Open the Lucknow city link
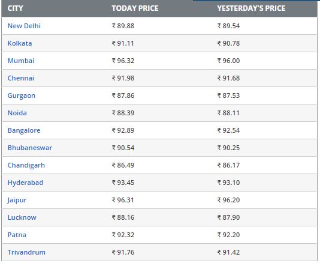Image resolution: width=320 pixels, height=266 pixels. pyautogui.click(x=22, y=217)
